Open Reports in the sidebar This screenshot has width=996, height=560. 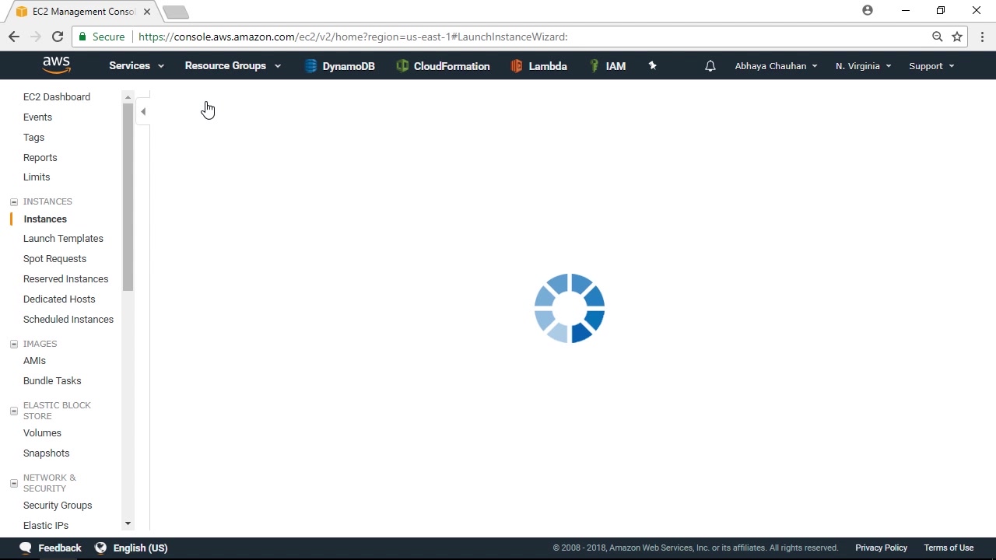click(40, 158)
